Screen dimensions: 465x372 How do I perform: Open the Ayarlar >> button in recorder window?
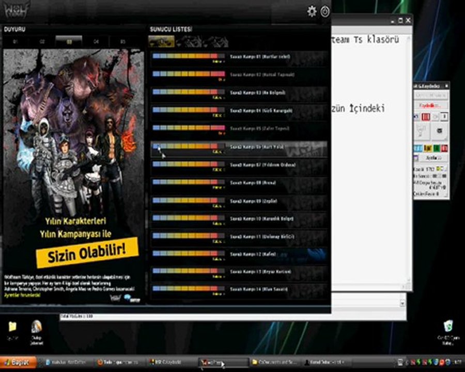click(x=433, y=158)
